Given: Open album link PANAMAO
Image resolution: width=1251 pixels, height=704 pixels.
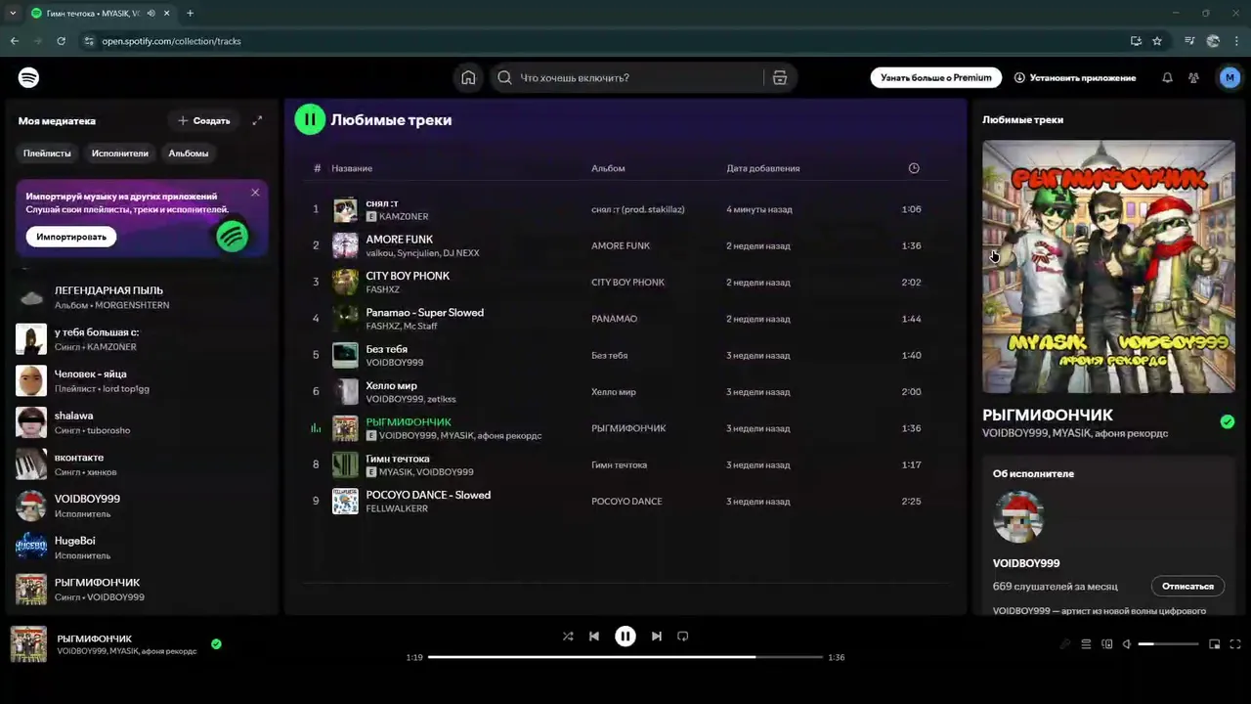Looking at the screenshot, I should pyautogui.click(x=614, y=319).
